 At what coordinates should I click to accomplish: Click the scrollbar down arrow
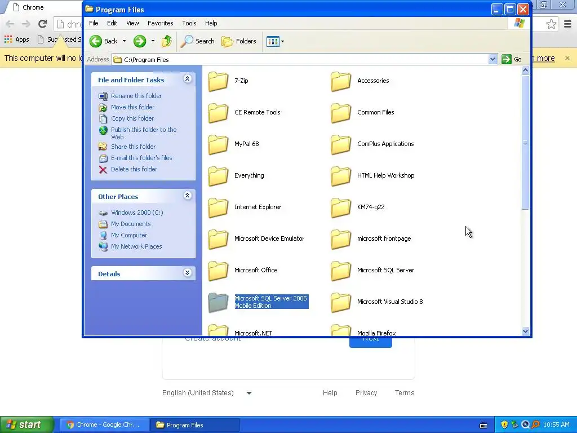point(526,331)
